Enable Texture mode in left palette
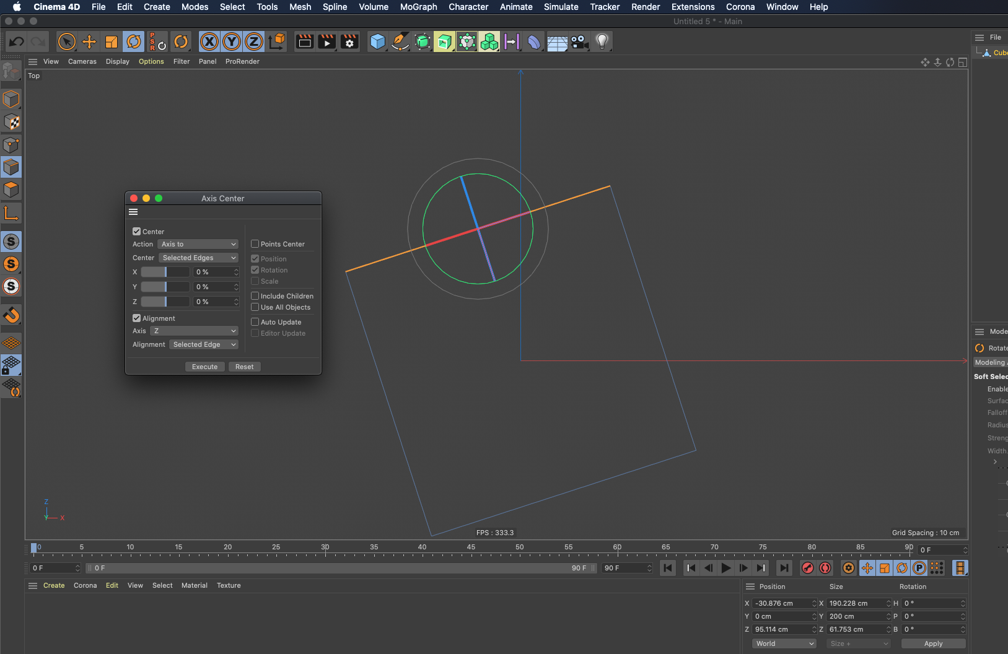 point(11,122)
